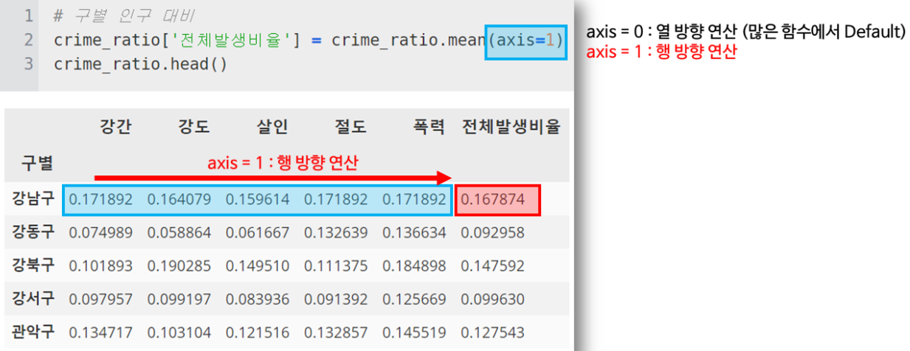Select the 절도 column header
The height and width of the screenshot is (351, 910).
(351, 127)
